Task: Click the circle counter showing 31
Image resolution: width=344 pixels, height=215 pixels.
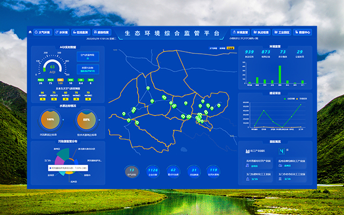Action: (193, 171)
